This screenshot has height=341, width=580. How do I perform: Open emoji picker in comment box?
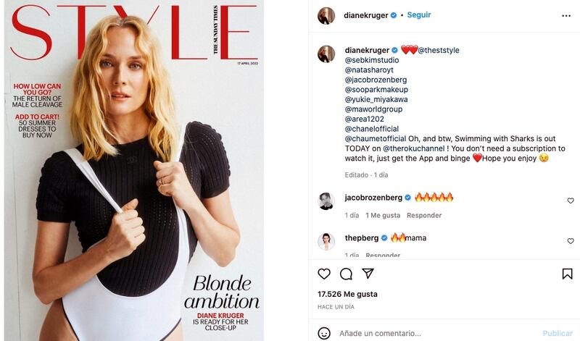324,333
